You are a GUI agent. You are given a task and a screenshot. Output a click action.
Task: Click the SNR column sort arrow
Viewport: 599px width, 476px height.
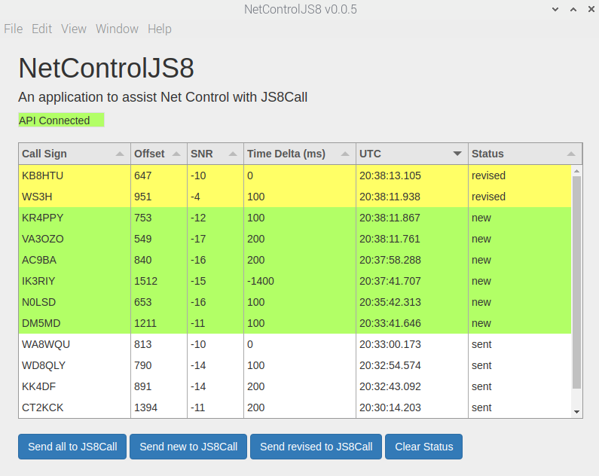[233, 154]
